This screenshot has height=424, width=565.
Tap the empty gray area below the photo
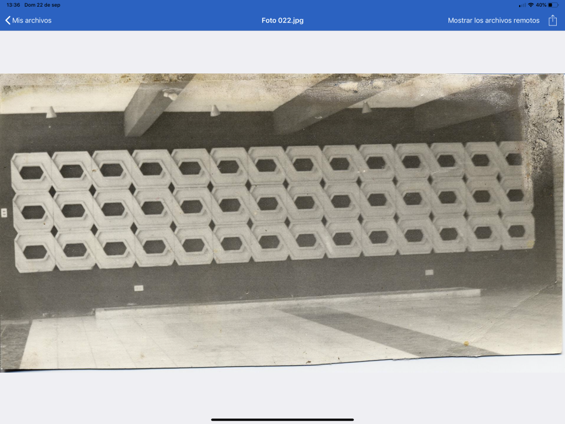click(282, 395)
